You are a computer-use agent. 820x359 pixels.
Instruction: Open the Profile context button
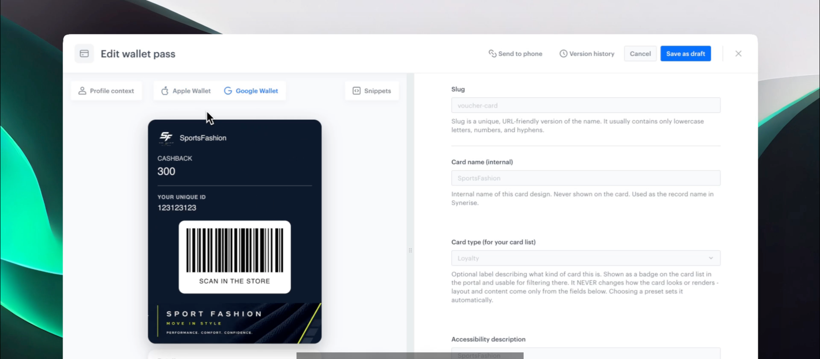click(x=106, y=91)
